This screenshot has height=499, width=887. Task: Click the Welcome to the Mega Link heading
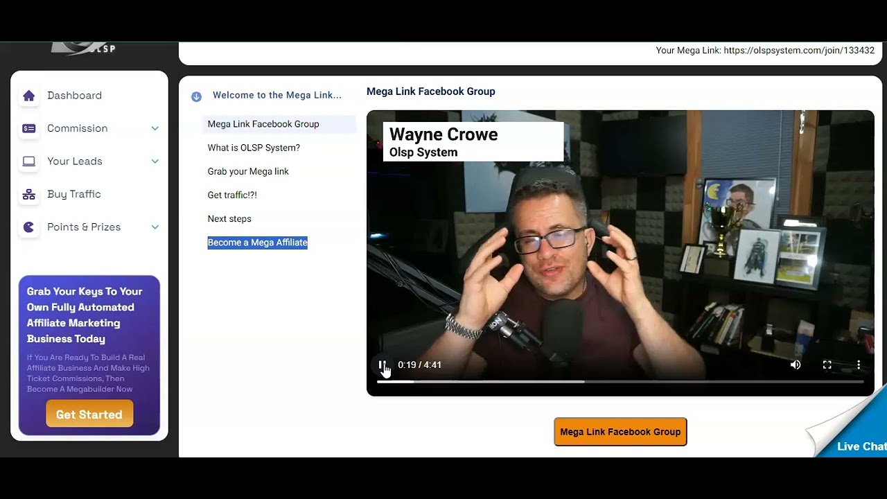277,95
